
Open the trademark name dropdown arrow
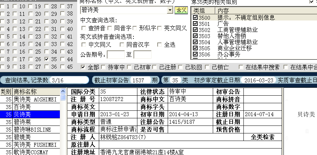[170, 10]
